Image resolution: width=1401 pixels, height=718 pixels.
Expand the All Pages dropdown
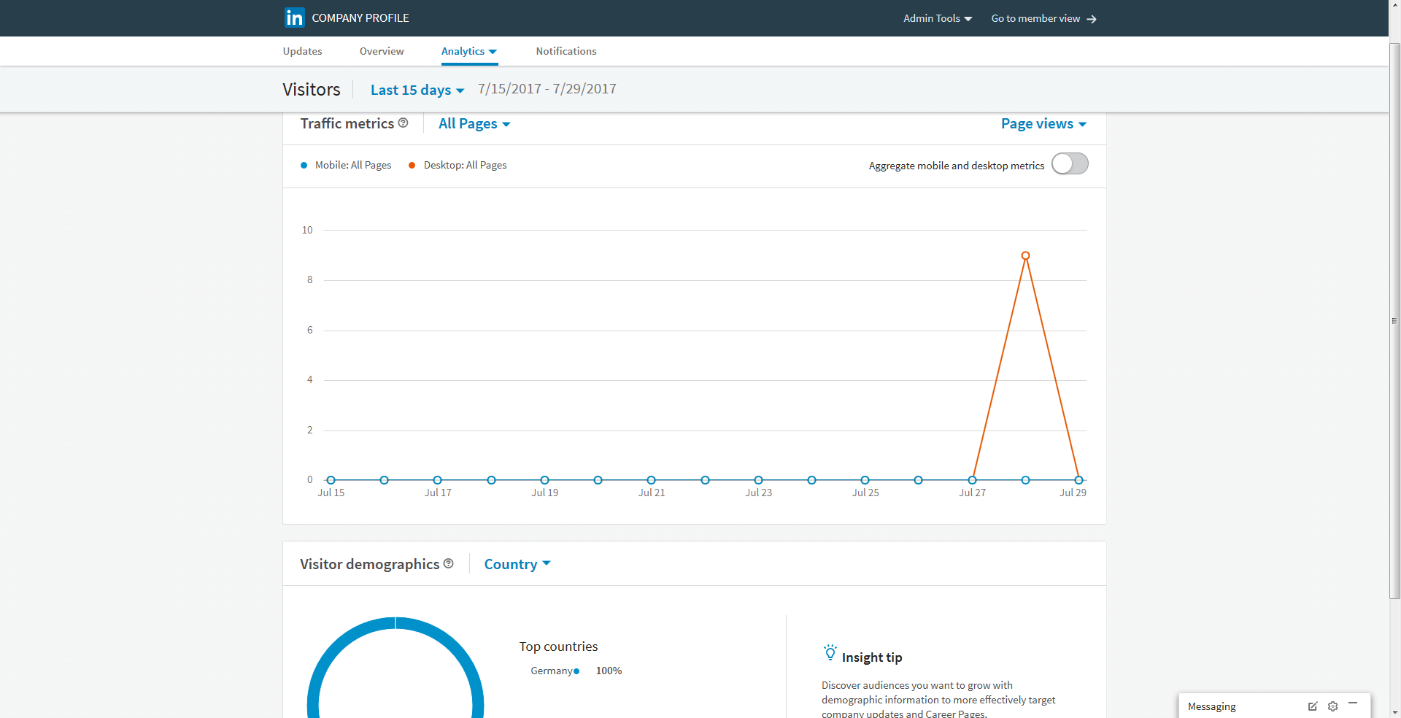[x=474, y=124]
